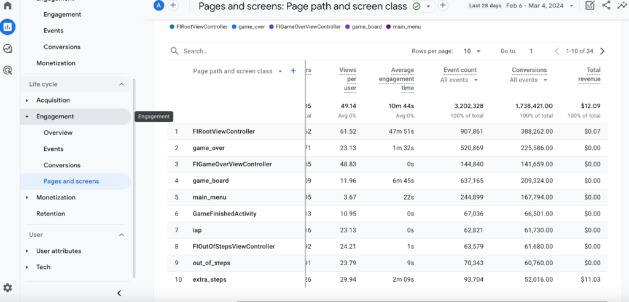
Task: Open the Home icon in left rail
Action: 7,6
